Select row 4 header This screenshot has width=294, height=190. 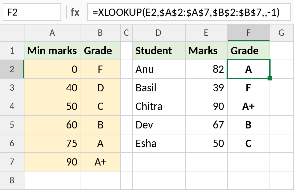pyautogui.click(x=12, y=106)
